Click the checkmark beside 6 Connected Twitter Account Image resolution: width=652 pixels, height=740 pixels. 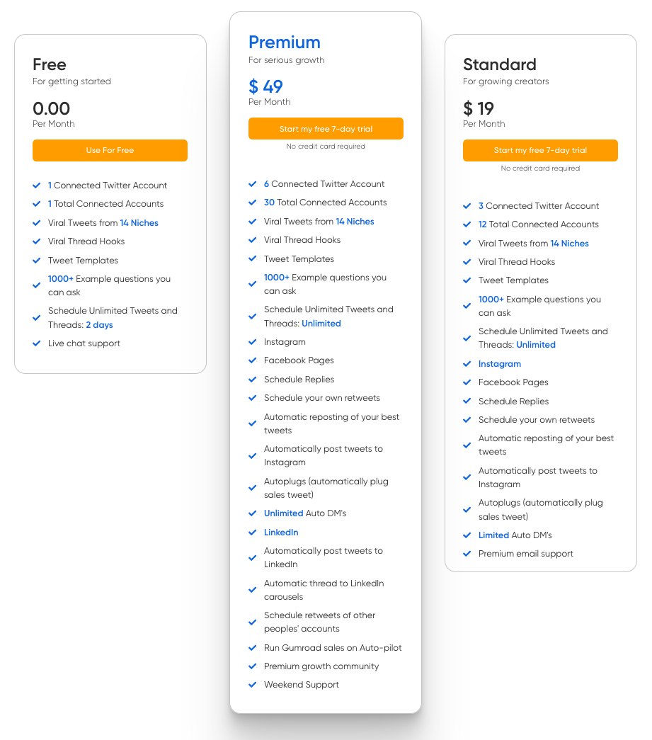[x=252, y=184]
